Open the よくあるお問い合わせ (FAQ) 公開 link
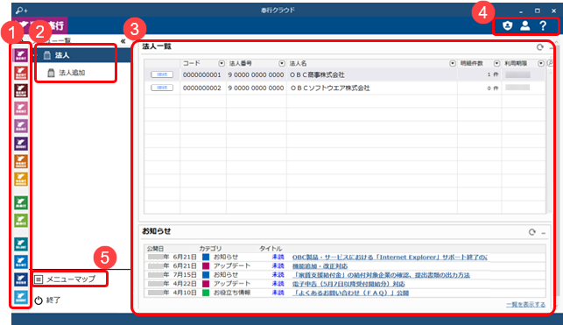This screenshot has height=325, width=563. tap(350, 293)
